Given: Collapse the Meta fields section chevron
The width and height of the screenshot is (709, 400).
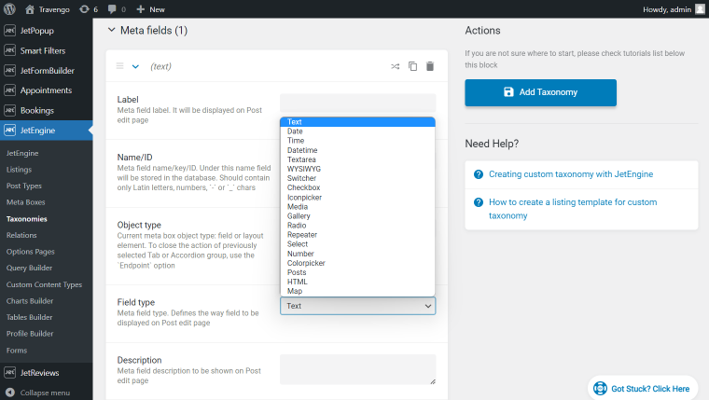Looking at the screenshot, I should (111, 30).
